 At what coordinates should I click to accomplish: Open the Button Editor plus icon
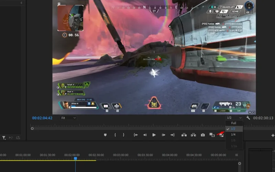[x=273, y=135]
